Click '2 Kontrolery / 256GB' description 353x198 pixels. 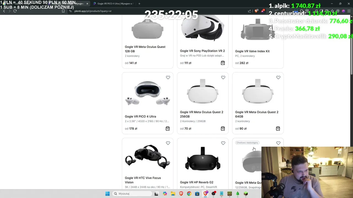[193, 121]
